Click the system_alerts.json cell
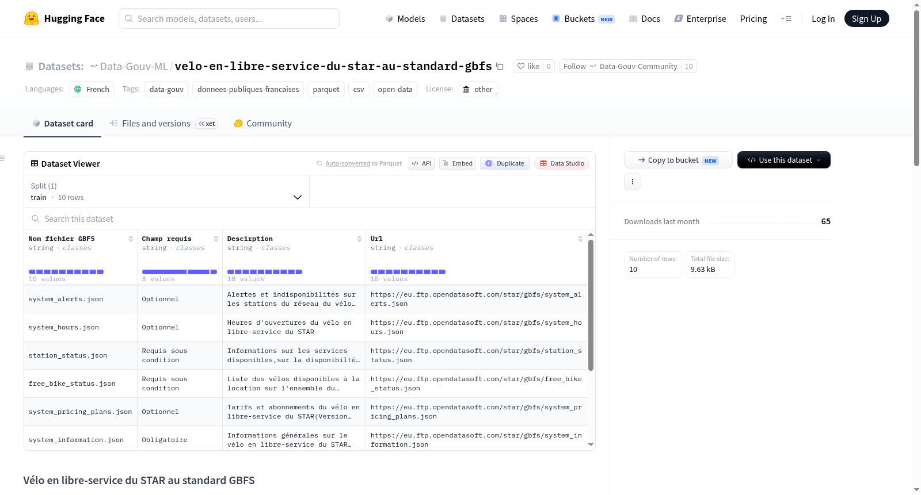Image resolution: width=921 pixels, height=495 pixels. click(81, 300)
